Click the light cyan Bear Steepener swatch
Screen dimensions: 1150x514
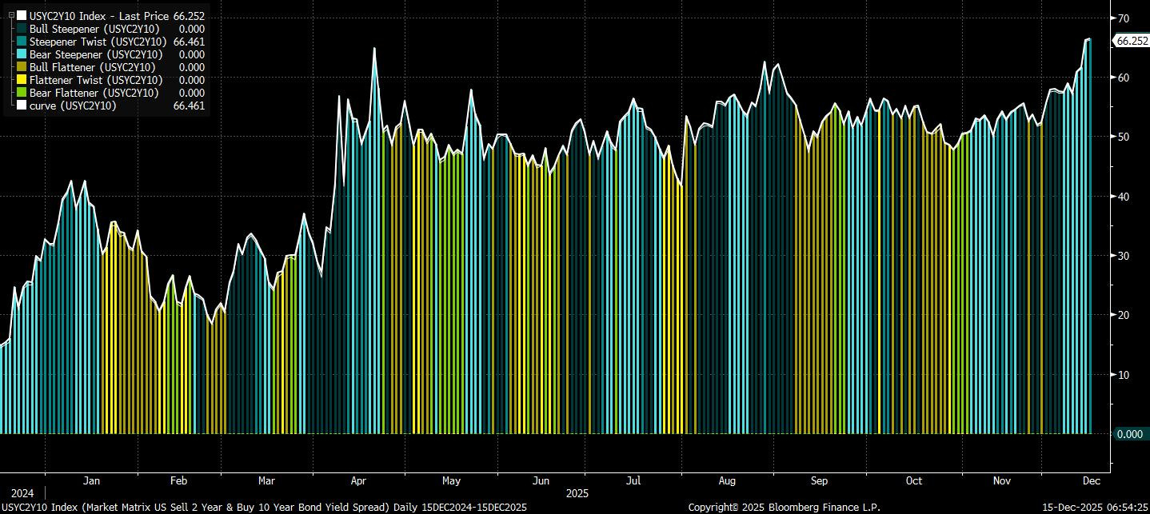tap(21, 54)
